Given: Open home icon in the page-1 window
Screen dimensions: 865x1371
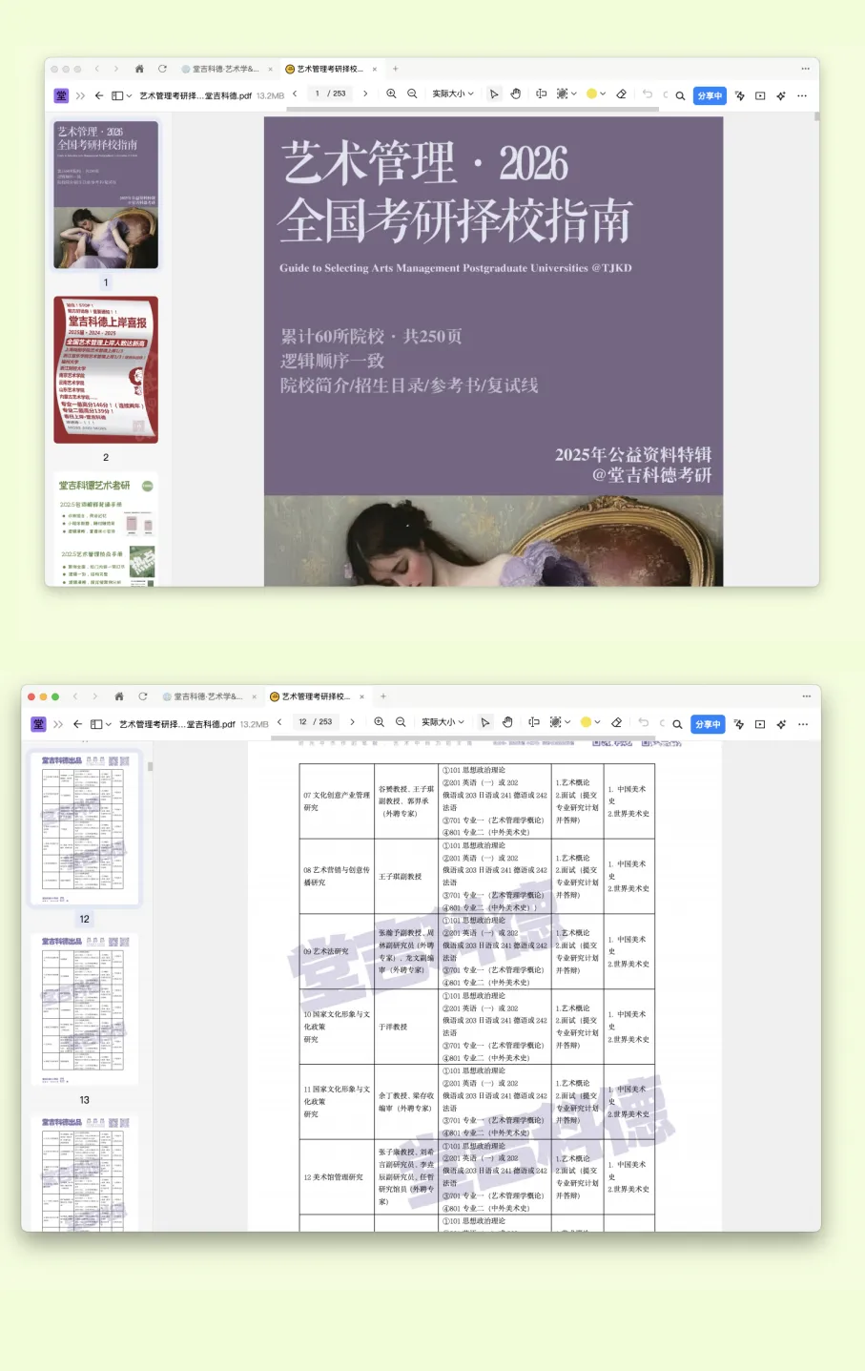Looking at the screenshot, I should click(x=139, y=69).
